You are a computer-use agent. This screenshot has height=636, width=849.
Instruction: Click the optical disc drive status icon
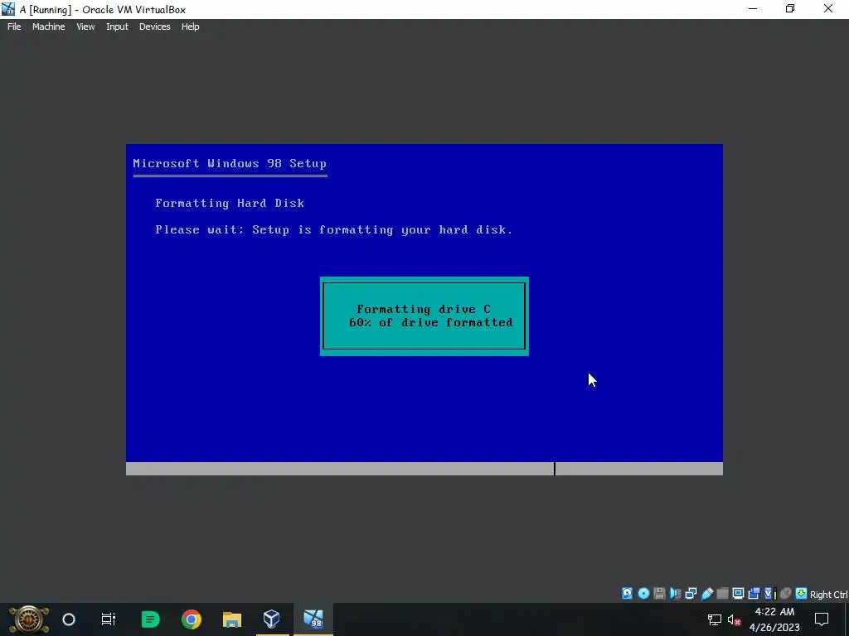(643, 593)
